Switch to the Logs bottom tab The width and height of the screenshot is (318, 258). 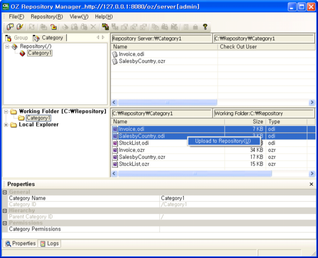(x=50, y=243)
